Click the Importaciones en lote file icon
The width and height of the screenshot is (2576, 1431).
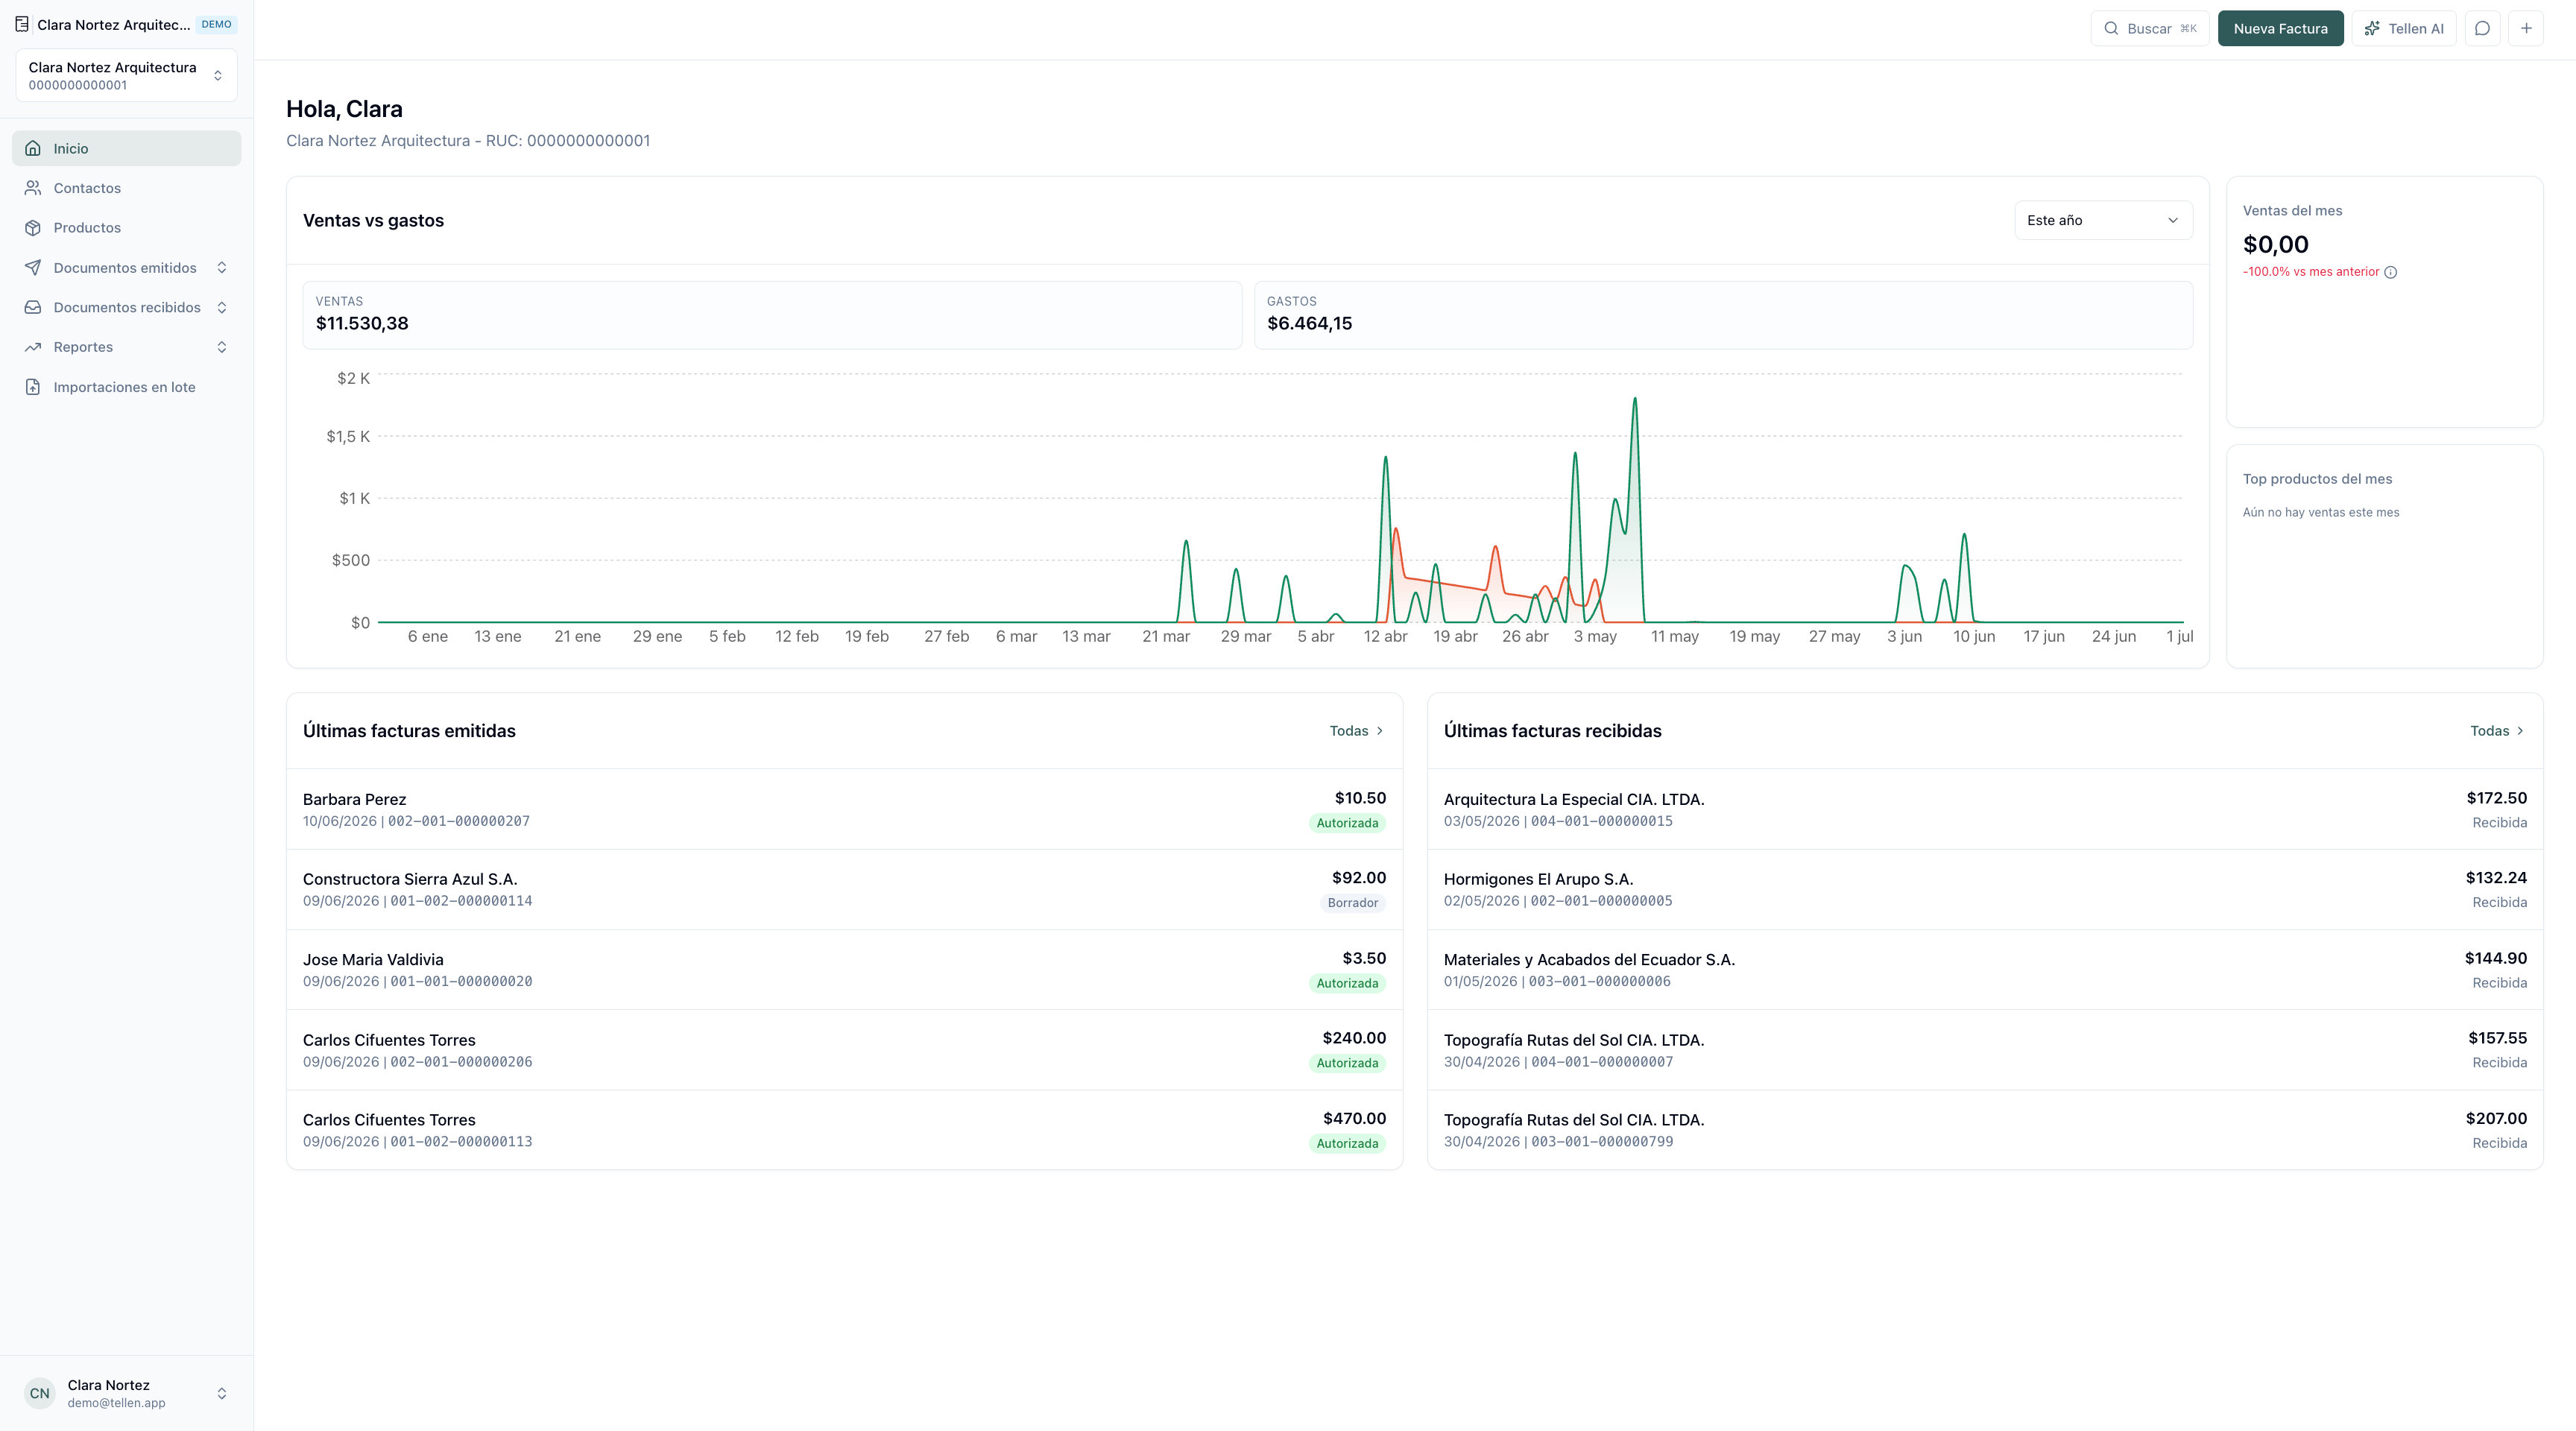point(33,387)
